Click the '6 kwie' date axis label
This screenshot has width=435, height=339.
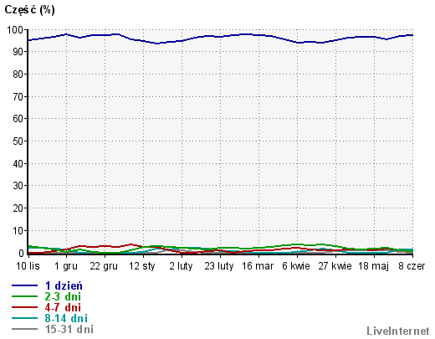click(x=296, y=266)
